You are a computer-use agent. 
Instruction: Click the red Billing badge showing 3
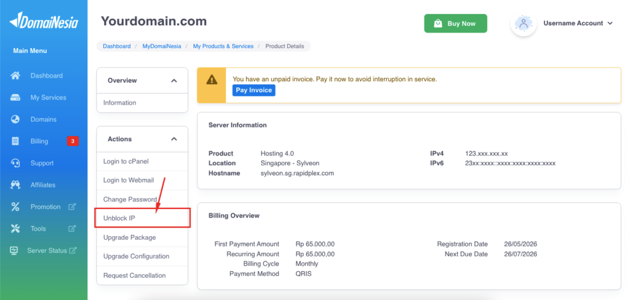click(x=73, y=141)
